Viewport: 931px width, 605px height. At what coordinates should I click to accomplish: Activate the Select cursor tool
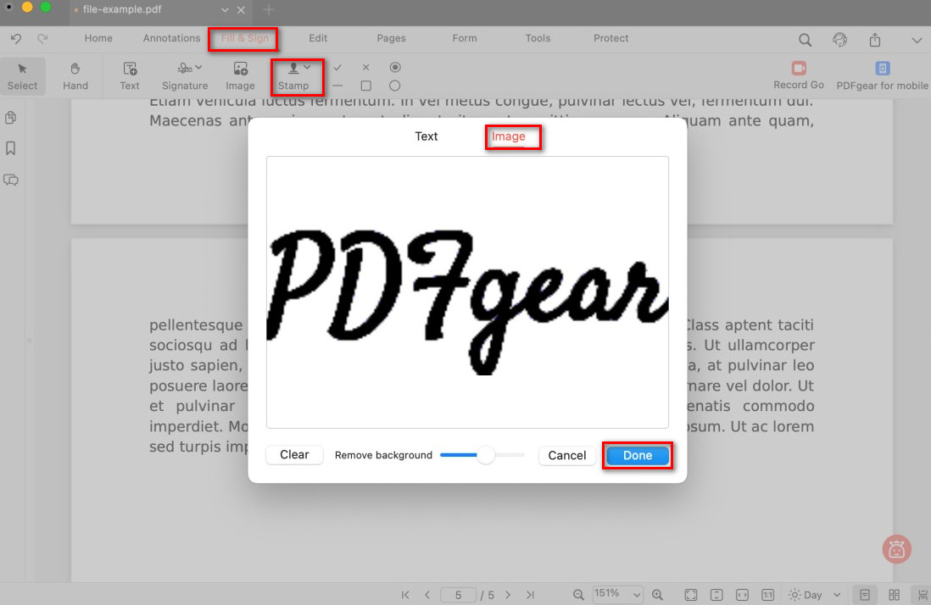point(23,76)
